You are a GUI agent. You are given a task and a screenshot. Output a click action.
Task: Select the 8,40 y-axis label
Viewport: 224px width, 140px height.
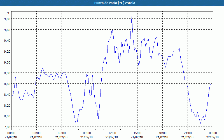[x=7, y=94]
